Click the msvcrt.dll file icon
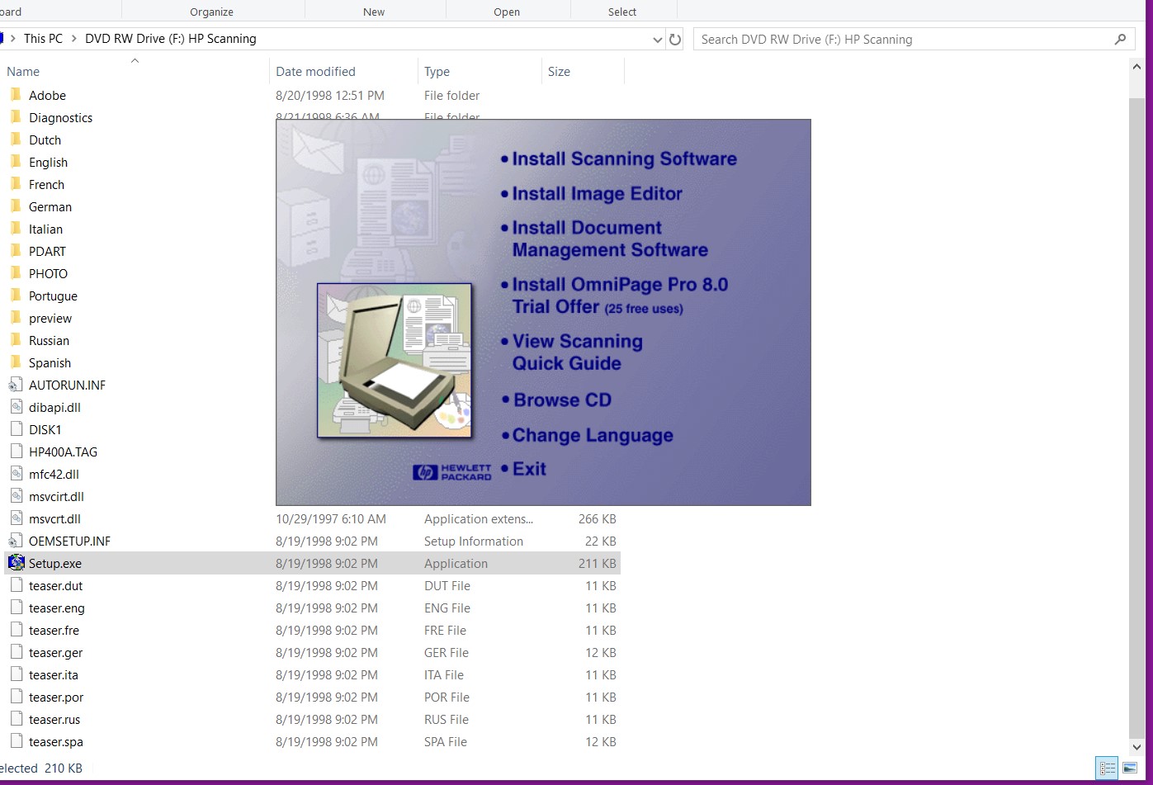 [16, 518]
